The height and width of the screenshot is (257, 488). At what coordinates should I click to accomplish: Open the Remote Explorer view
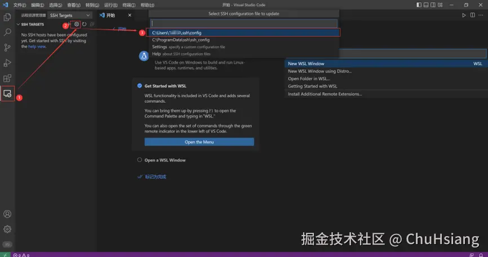(7, 93)
